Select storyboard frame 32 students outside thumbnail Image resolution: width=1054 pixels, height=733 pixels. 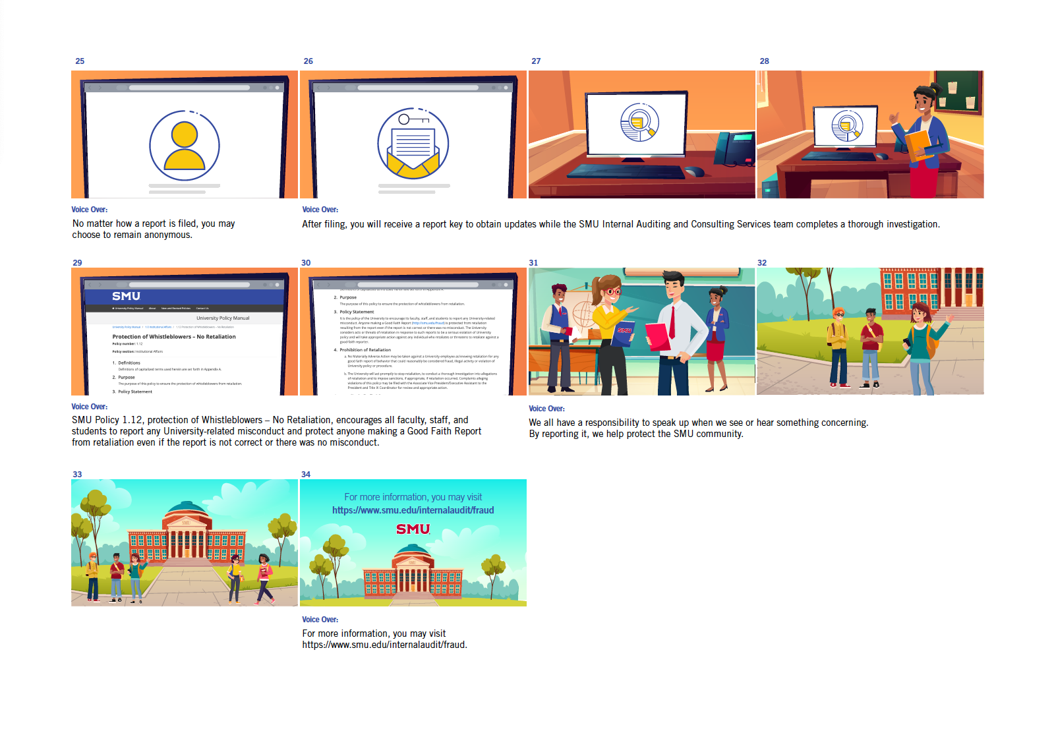(870, 332)
